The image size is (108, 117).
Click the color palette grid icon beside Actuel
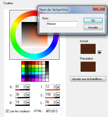(99, 52)
